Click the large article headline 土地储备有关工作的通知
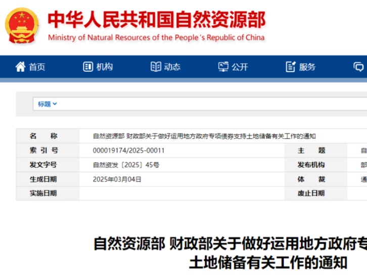367x276 pixels. 268,263
